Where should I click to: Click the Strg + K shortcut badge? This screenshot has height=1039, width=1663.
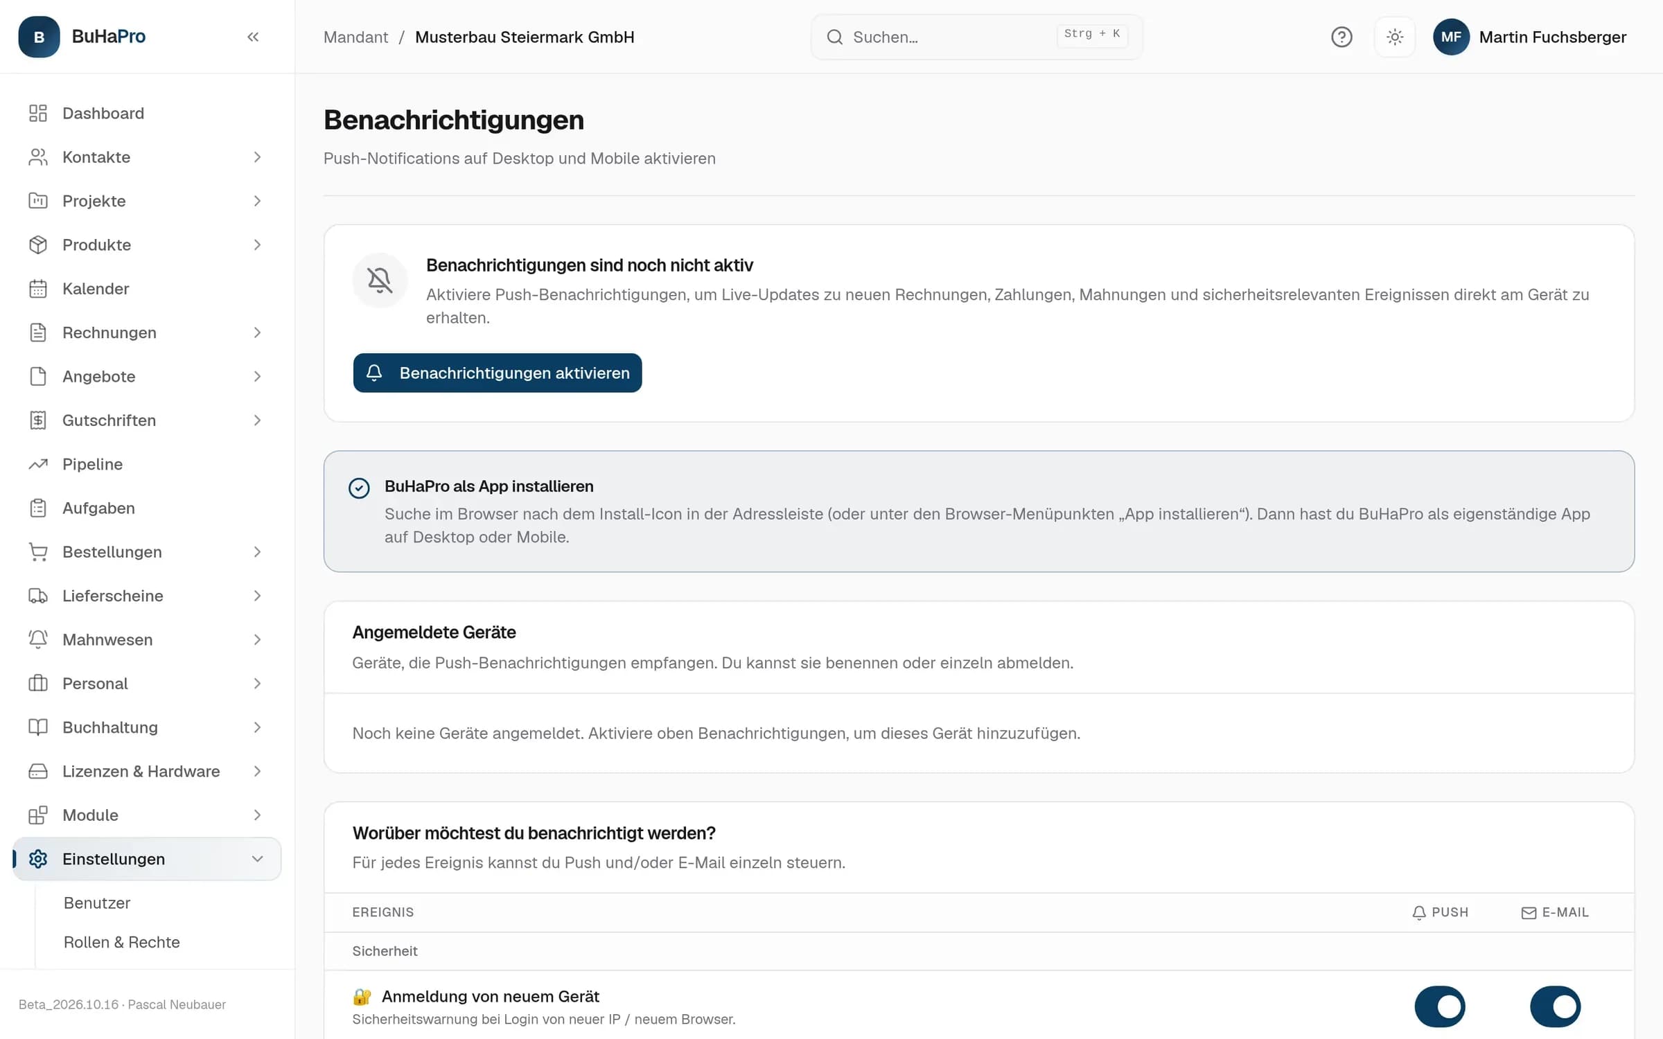[x=1092, y=35]
